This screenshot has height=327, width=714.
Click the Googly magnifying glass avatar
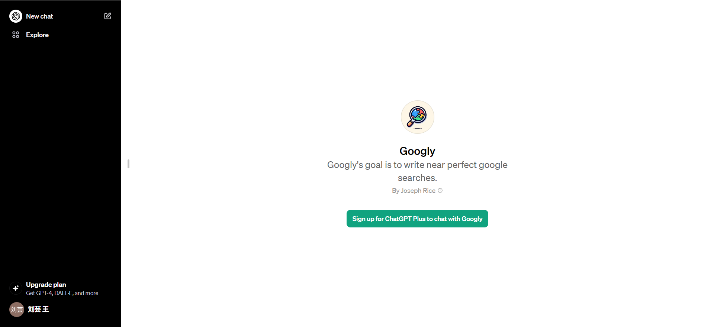[x=417, y=117]
